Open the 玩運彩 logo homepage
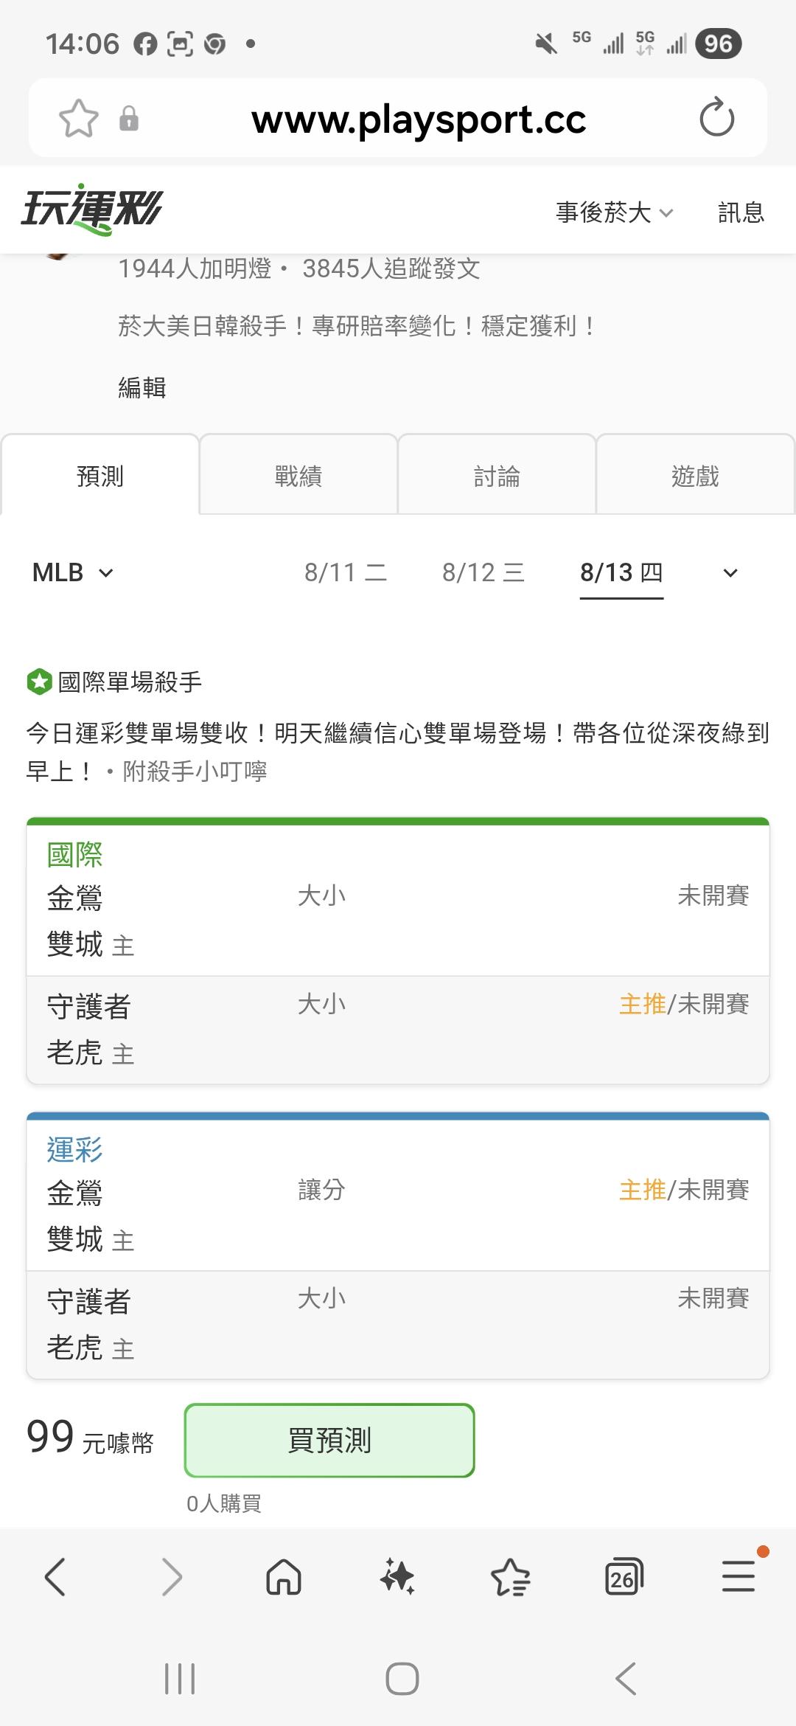This screenshot has height=1726, width=796. 92,209
